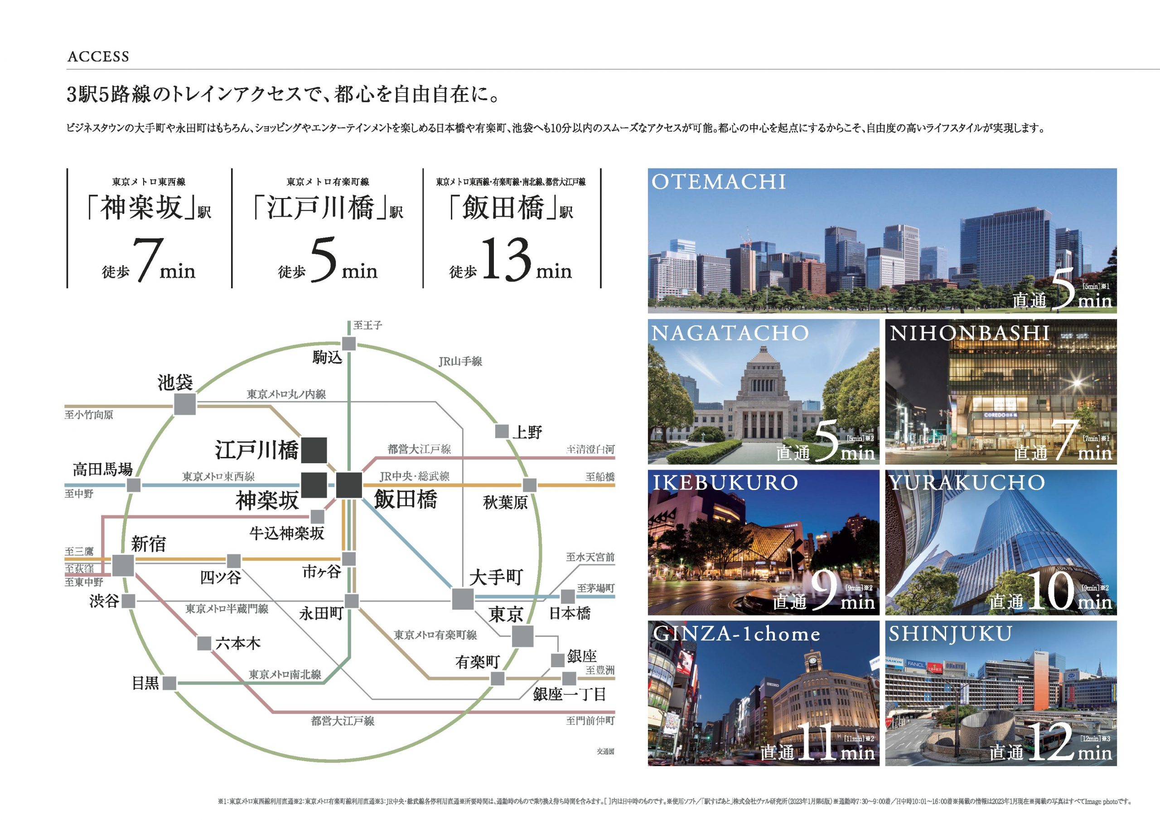Click the Nagatacho station square
This screenshot has width=1160, height=820.
(x=351, y=601)
